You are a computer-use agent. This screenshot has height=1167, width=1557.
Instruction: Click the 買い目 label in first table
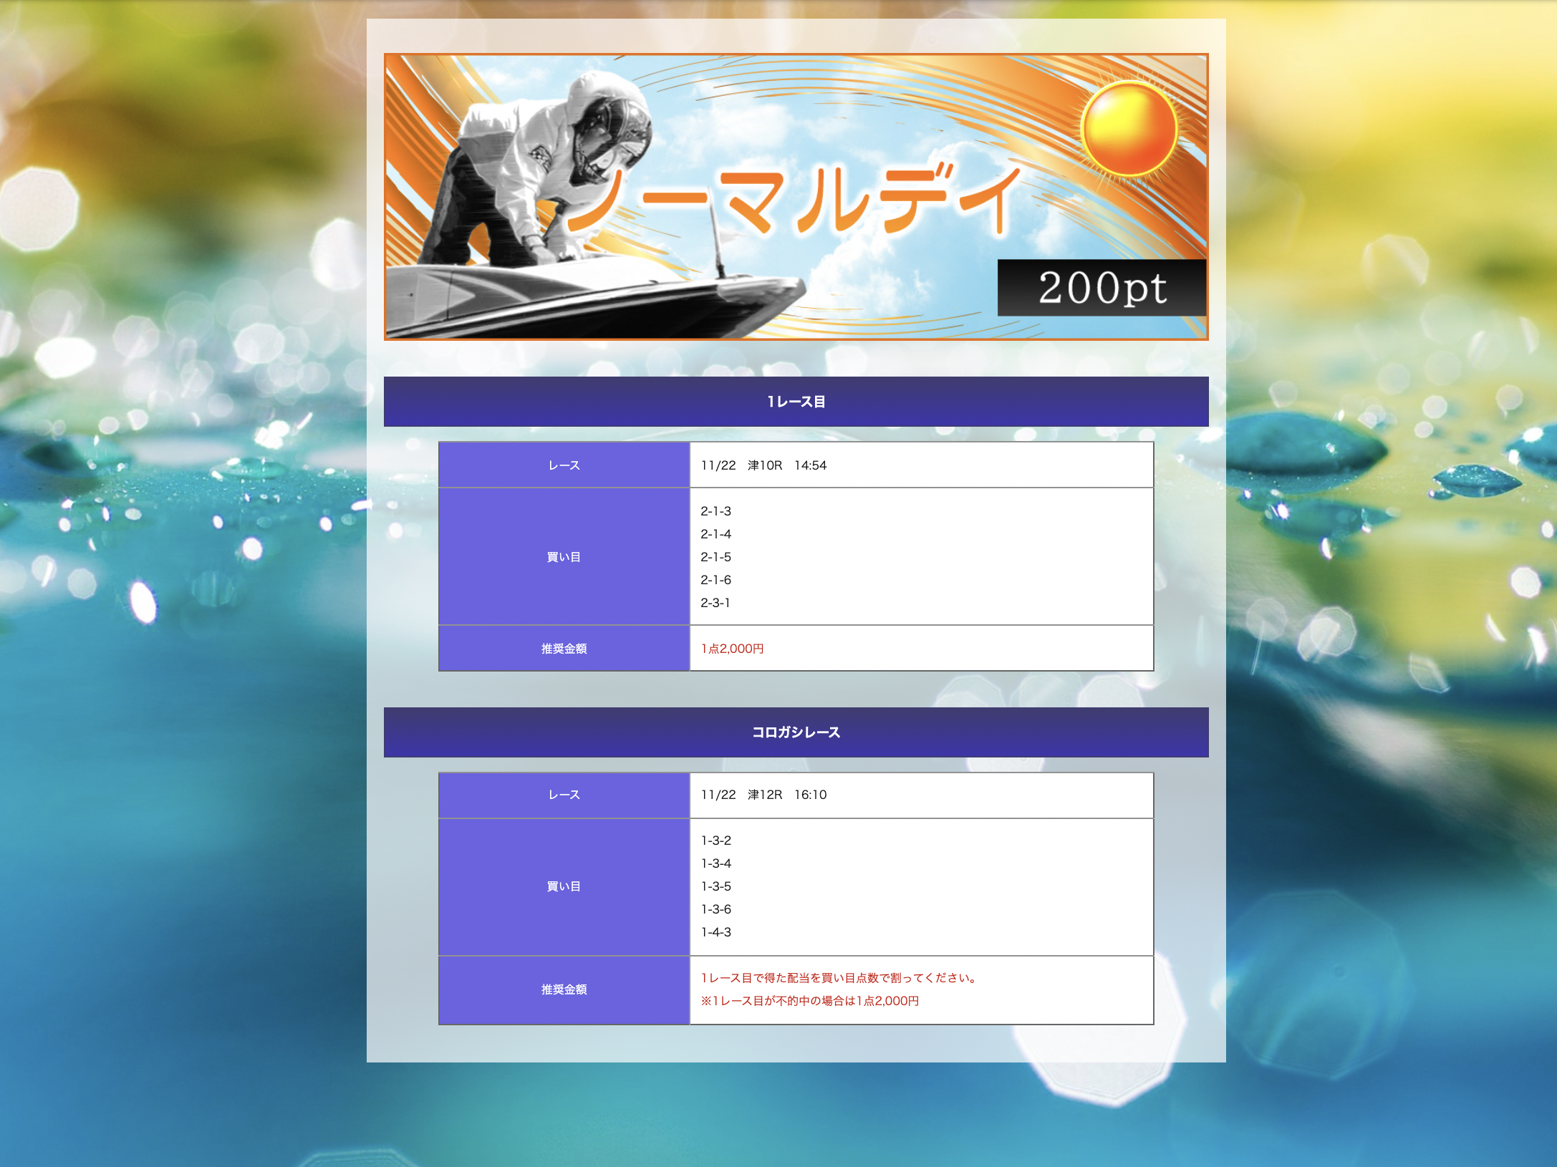tap(564, 557)
